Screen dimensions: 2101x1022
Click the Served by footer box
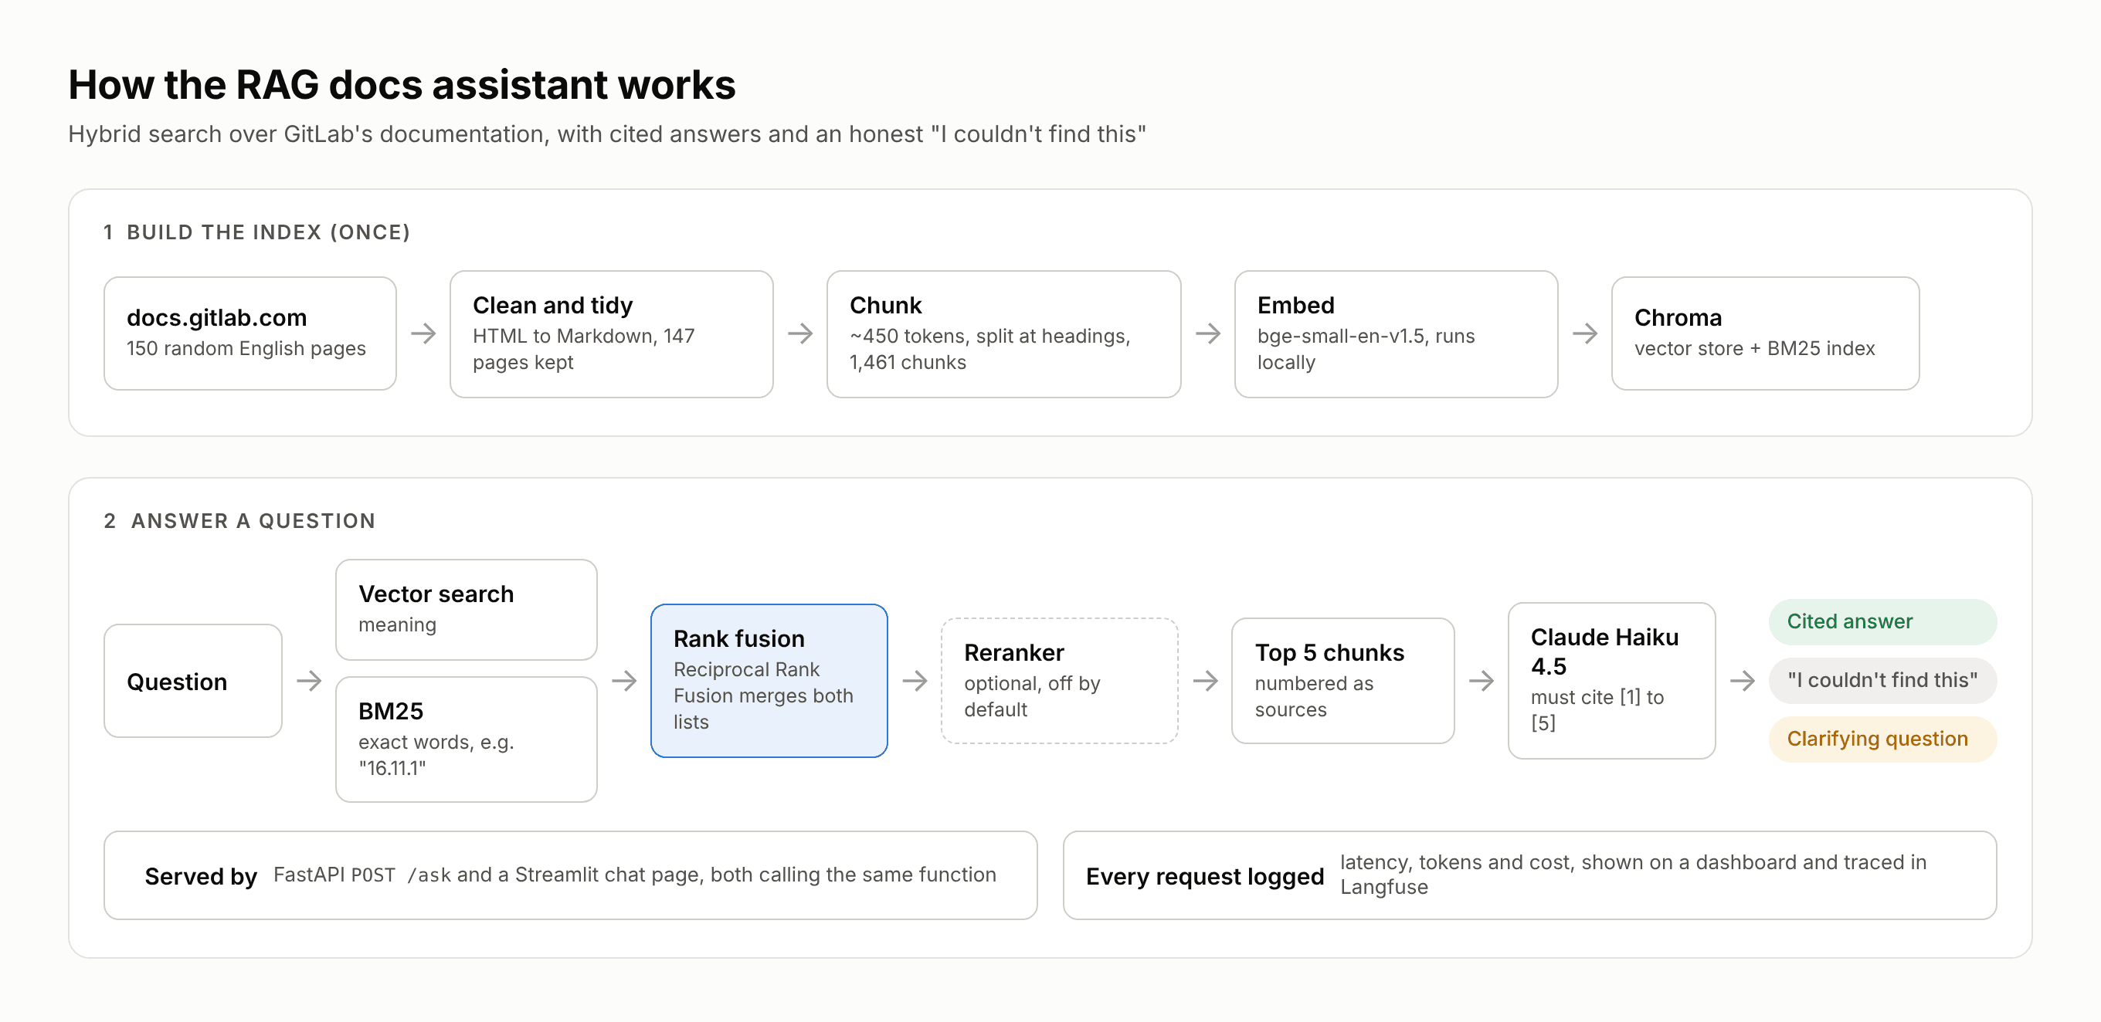(570, 875)
